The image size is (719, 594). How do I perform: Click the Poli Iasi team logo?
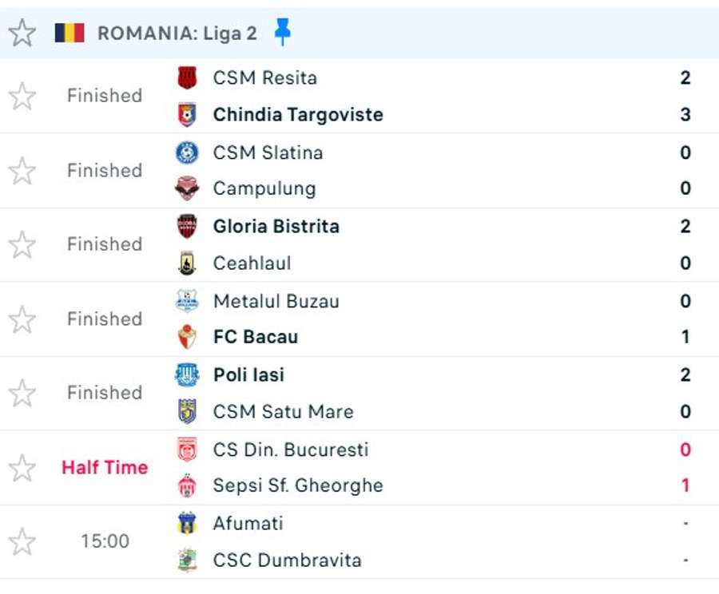pos(187,375)
